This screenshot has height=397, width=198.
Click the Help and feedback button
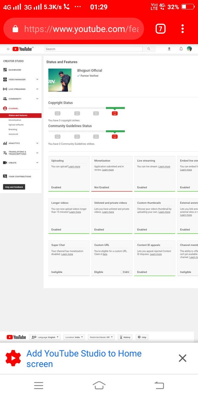(14, 187)
